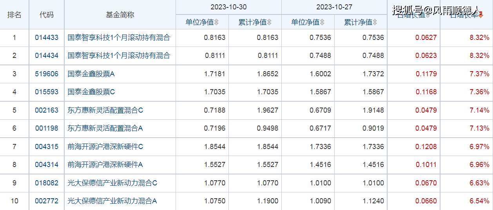Viewport: 493px width, 210px height.
Task: Open fund code 018082 link
Action: point(47,183)
